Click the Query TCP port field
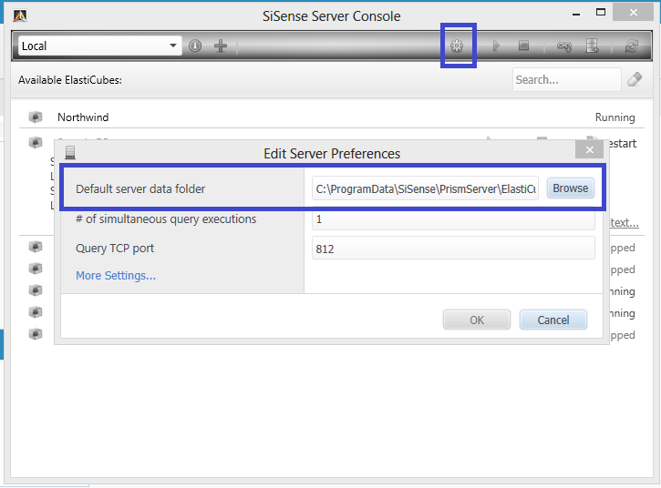 pyautogui.click(x=453, y=249)
